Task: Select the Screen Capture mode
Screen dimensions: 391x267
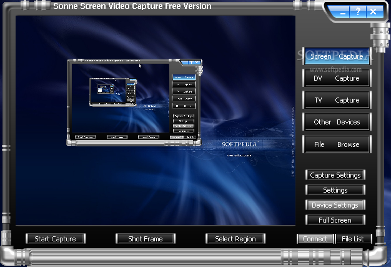Action: point(337,56)
